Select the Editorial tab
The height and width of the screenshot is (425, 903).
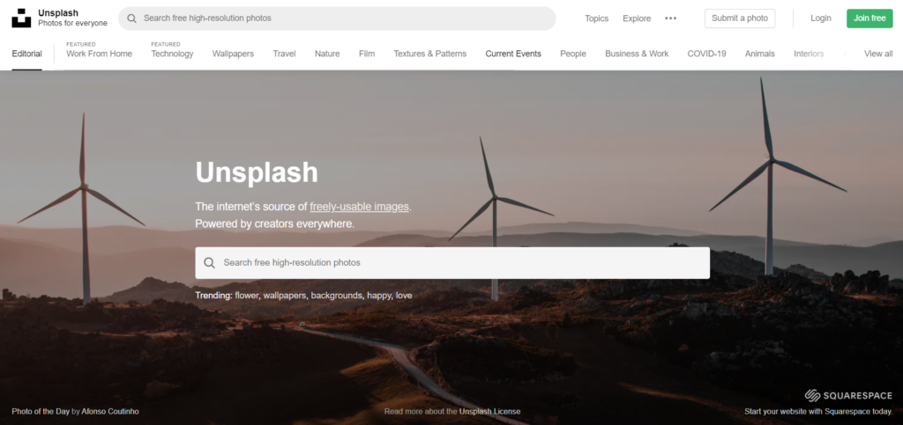[26, 54]
